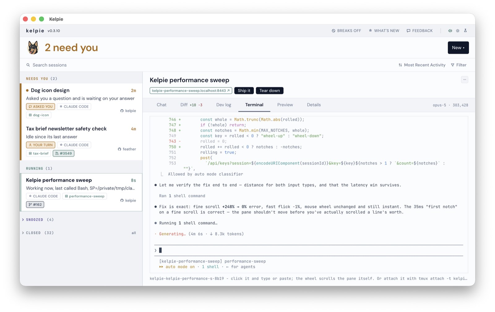Click the Kelpie dog mascot icon
Viewport: 495px width, 312px height.
tap(33, 48)
